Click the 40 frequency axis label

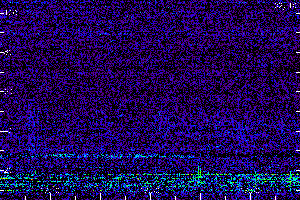[8, 131]
